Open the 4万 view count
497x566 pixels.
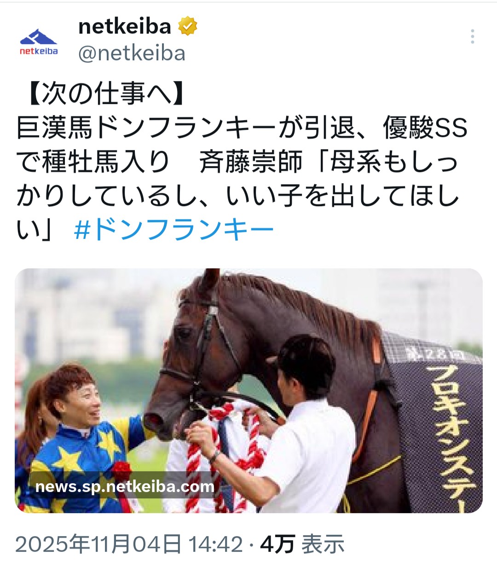point(277,545)
